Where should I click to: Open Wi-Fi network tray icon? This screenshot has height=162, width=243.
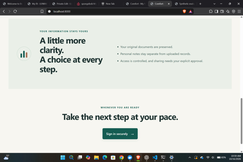click(208, 157)
